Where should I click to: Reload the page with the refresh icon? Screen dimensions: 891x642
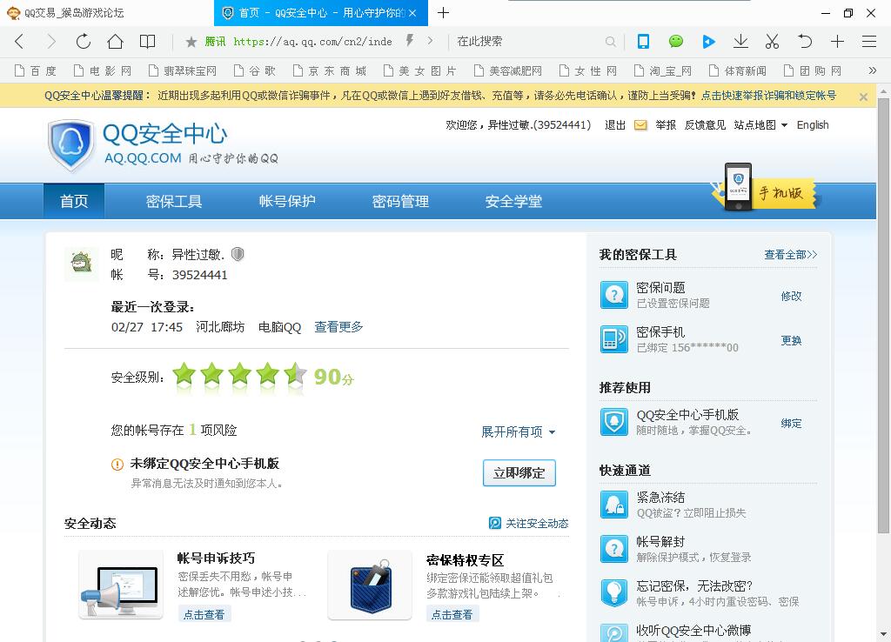point(83,42)
